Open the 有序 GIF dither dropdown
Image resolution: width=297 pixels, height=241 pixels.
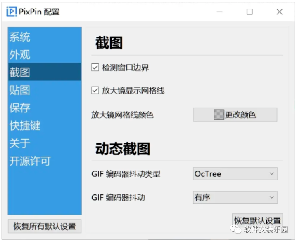pos(235,197)
